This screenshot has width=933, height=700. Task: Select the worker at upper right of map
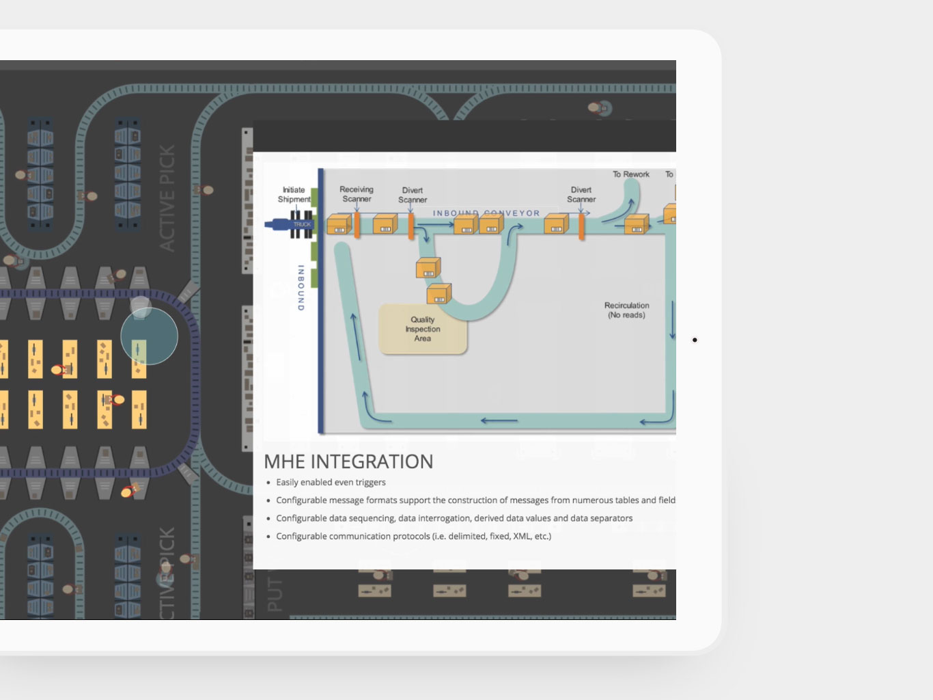[600, 107]
